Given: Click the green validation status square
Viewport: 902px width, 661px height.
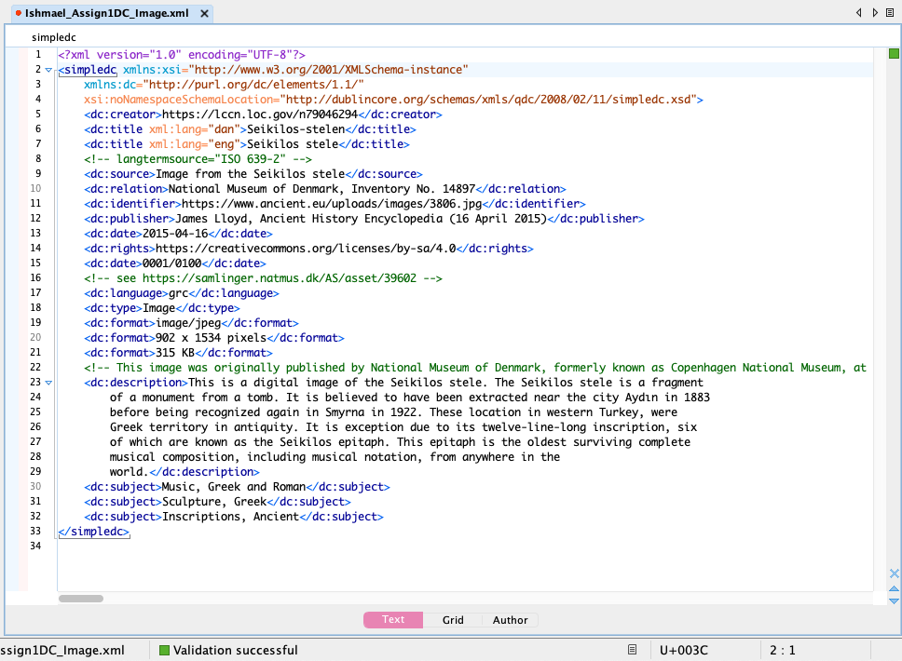Looking at the screenshot, I should point(894,55).
